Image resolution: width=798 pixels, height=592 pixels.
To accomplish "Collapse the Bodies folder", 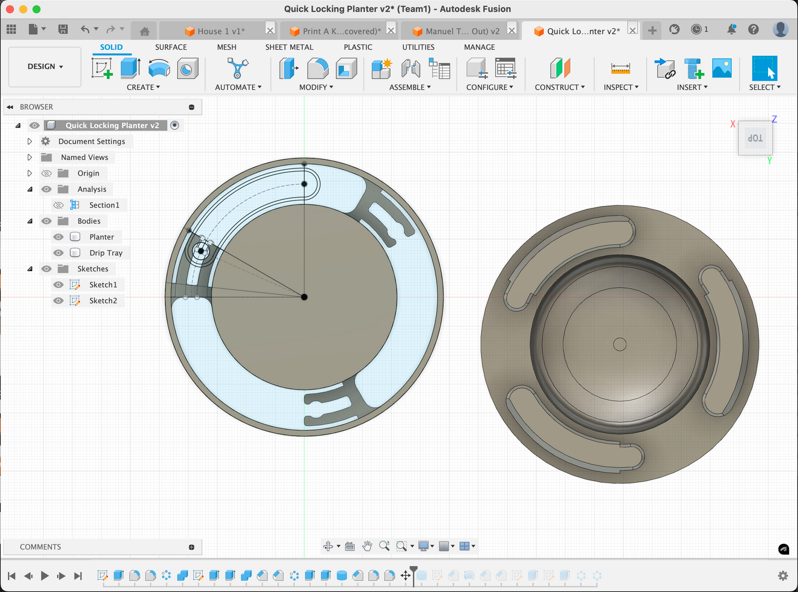I will click(x=30, y=221).
